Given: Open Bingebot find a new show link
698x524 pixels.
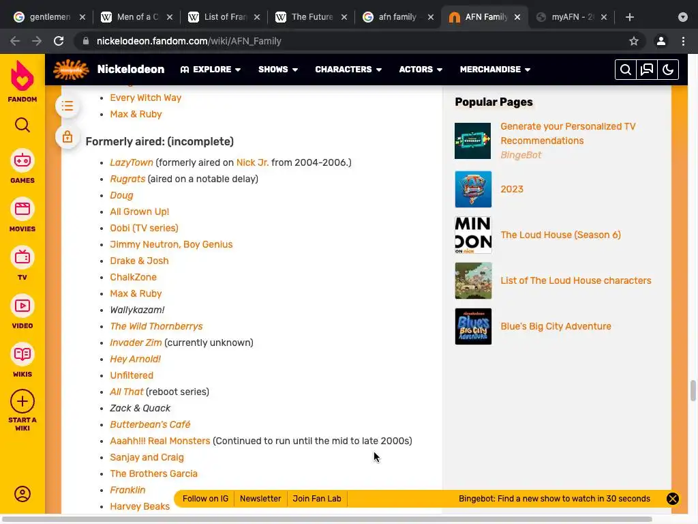Looking at the screenshot, I should pyautogui.click(x=554, y=499).
